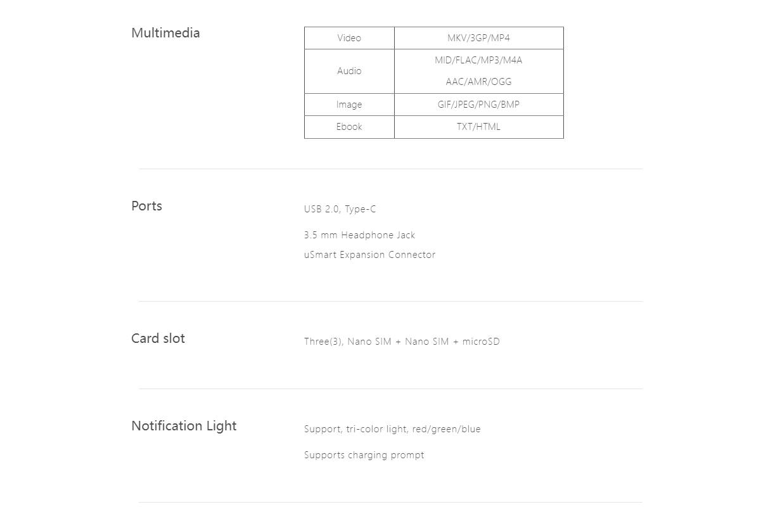761x514 pixels.
Task: Click the Notification Light heading
Action: 184,426
